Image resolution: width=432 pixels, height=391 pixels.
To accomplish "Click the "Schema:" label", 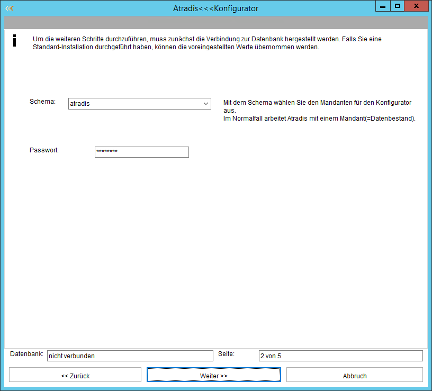I will click(x=42, y=102).
